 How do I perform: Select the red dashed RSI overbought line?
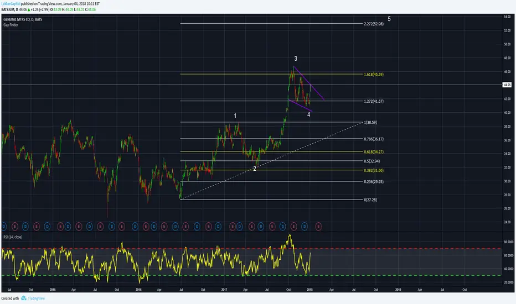coord(252,249)
